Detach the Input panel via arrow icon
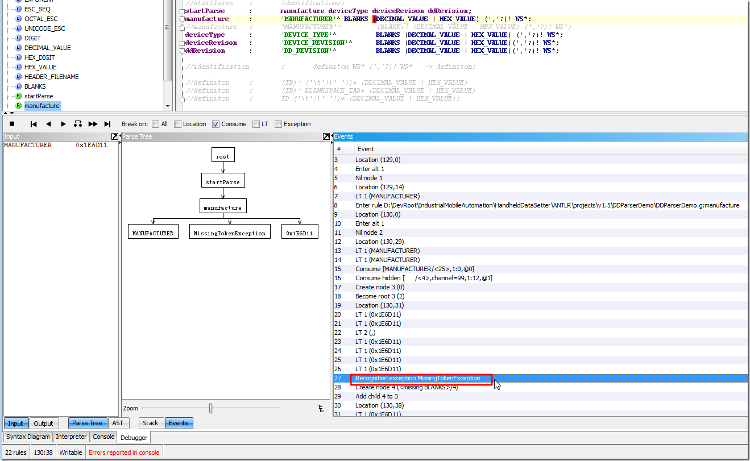 tap(115, 136)
